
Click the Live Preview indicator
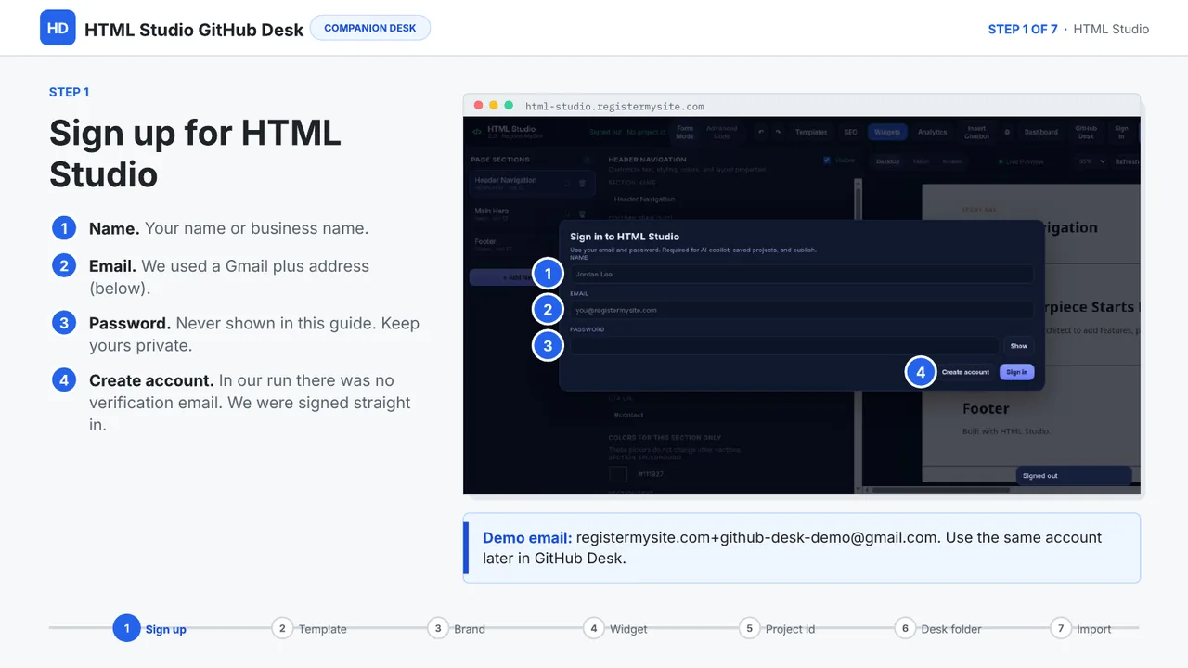(1021, 161)
